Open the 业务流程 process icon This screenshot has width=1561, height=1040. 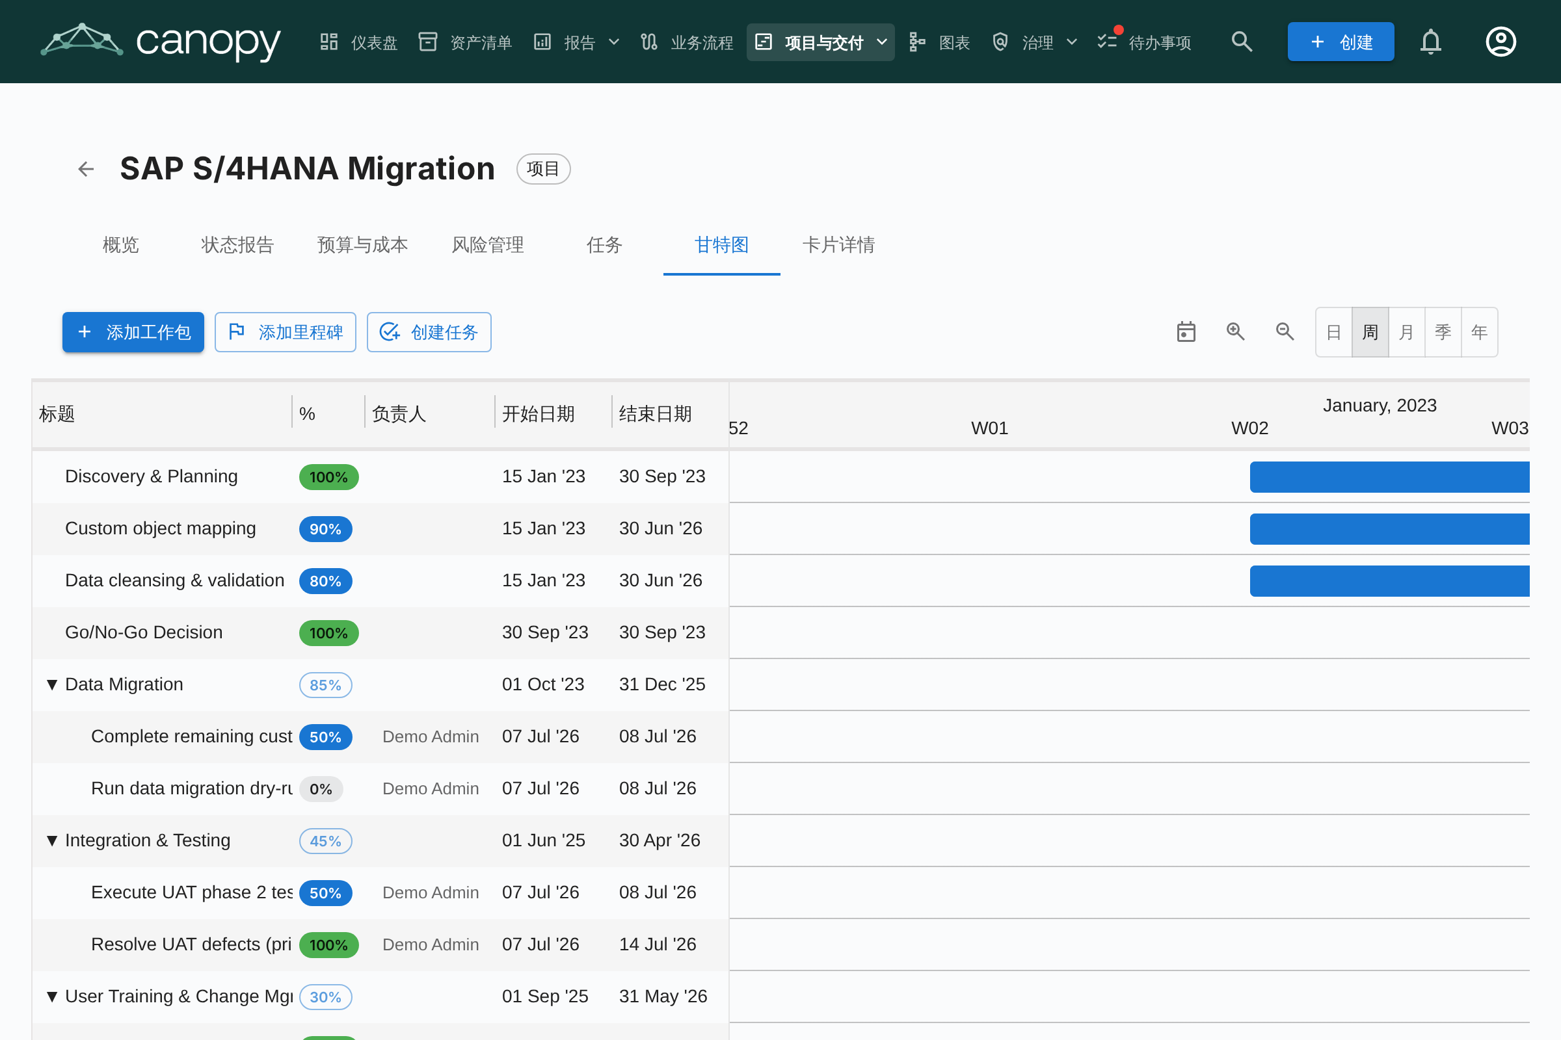tap(648, 42)
